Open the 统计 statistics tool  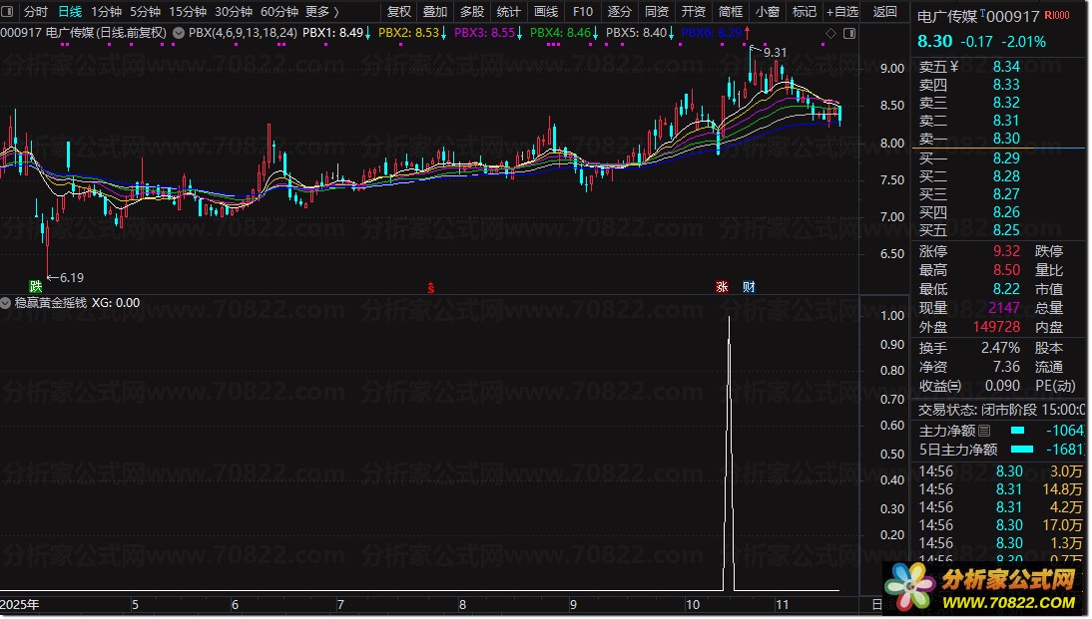508,12
